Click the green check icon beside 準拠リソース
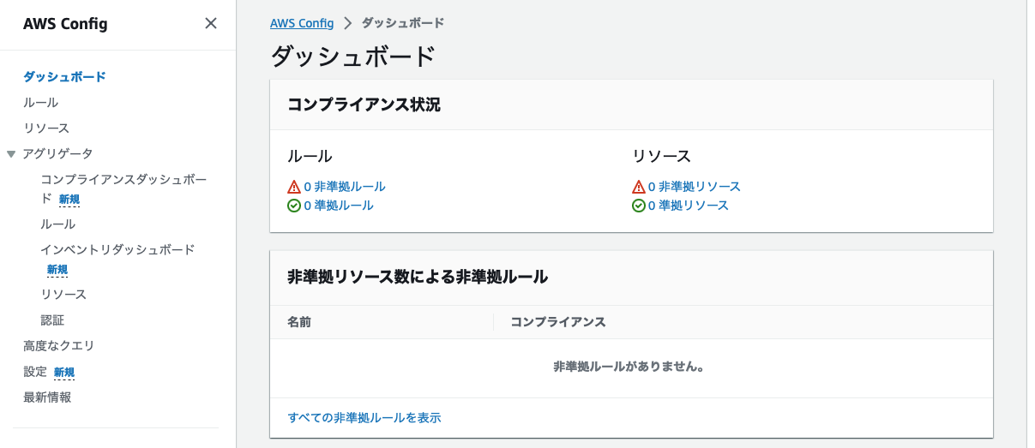Screen dimensions: 1035x448 638,206
